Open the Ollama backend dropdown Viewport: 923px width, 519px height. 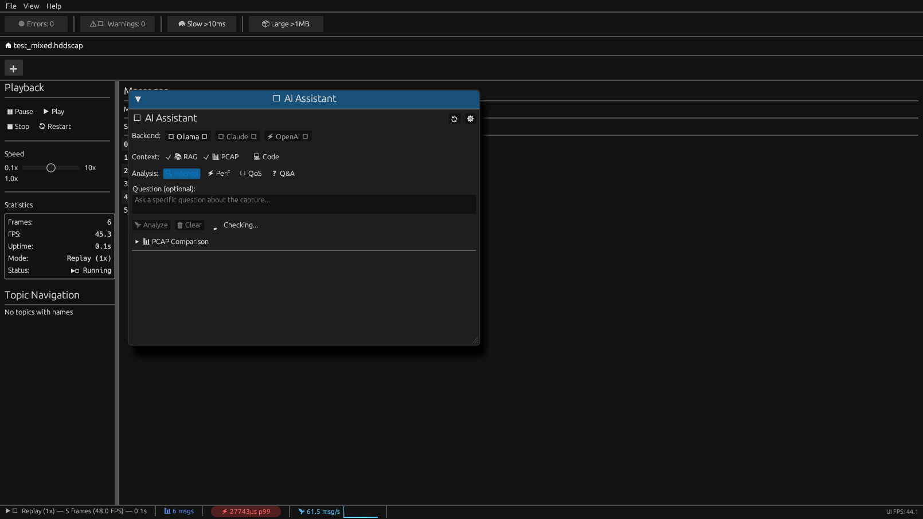click(187, 136)
